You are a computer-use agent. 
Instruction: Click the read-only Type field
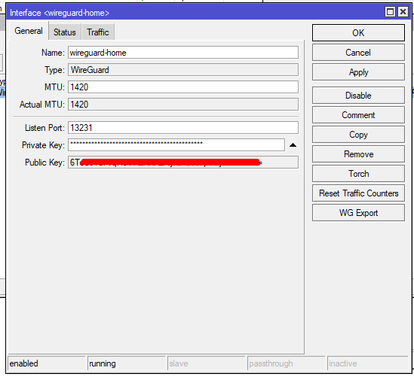pyautogui.click(x=183, y=70)
